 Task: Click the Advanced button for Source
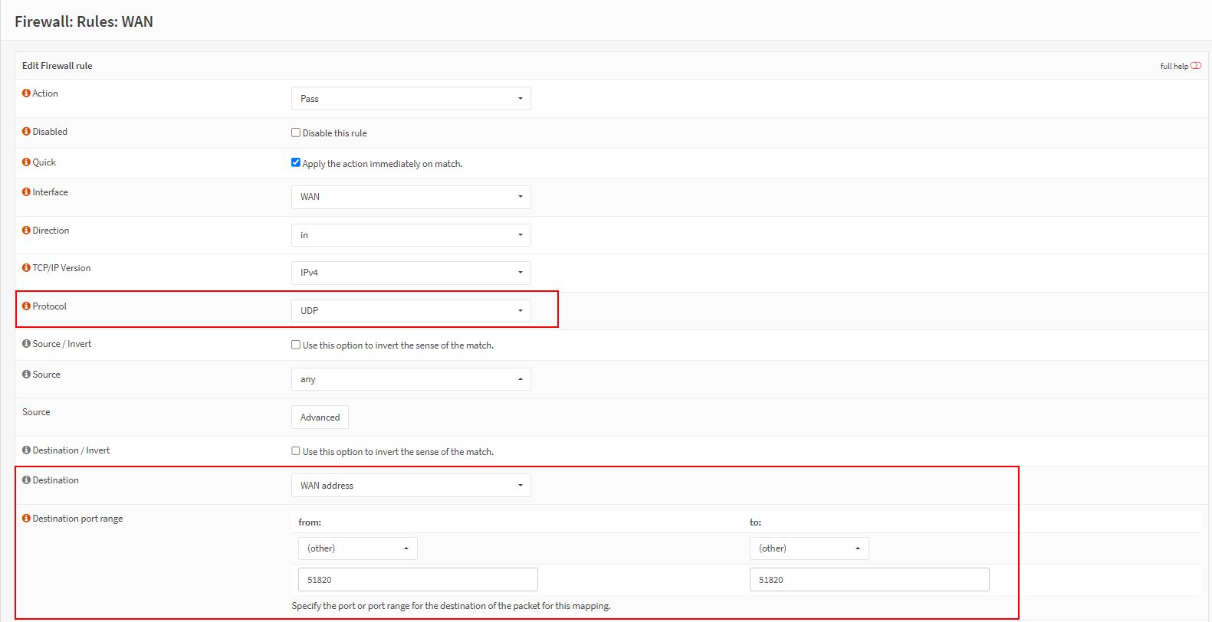click(320, 417)
